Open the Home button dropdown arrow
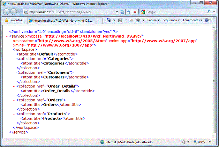 tap(114, 20)
